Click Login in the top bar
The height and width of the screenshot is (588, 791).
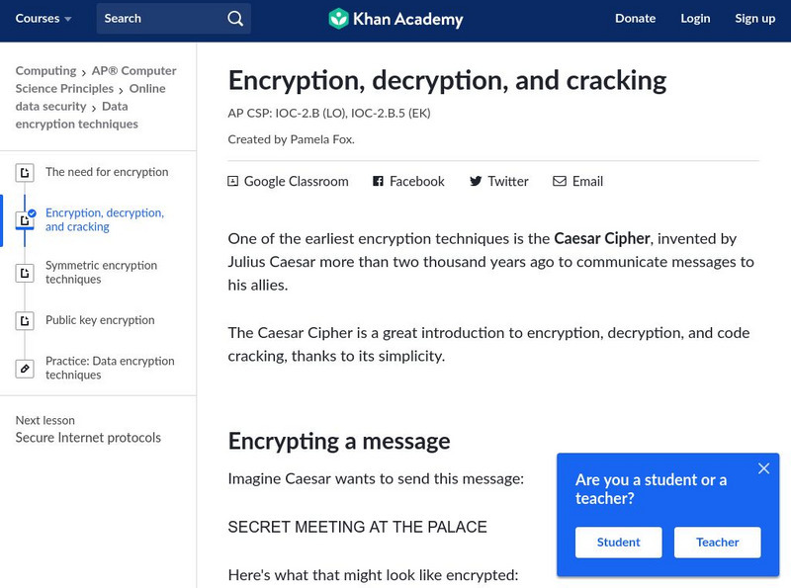pos(695,19)
